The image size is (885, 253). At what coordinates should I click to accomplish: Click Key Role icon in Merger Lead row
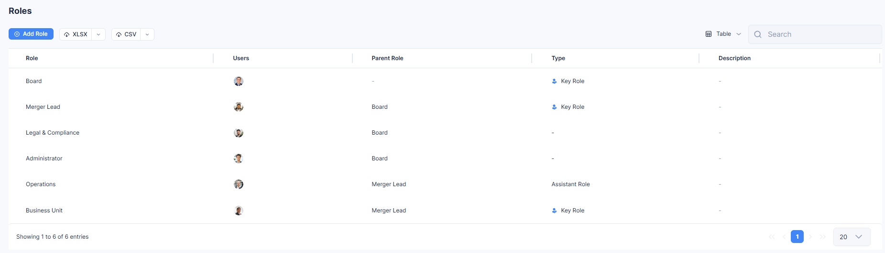tap(554, 107)
